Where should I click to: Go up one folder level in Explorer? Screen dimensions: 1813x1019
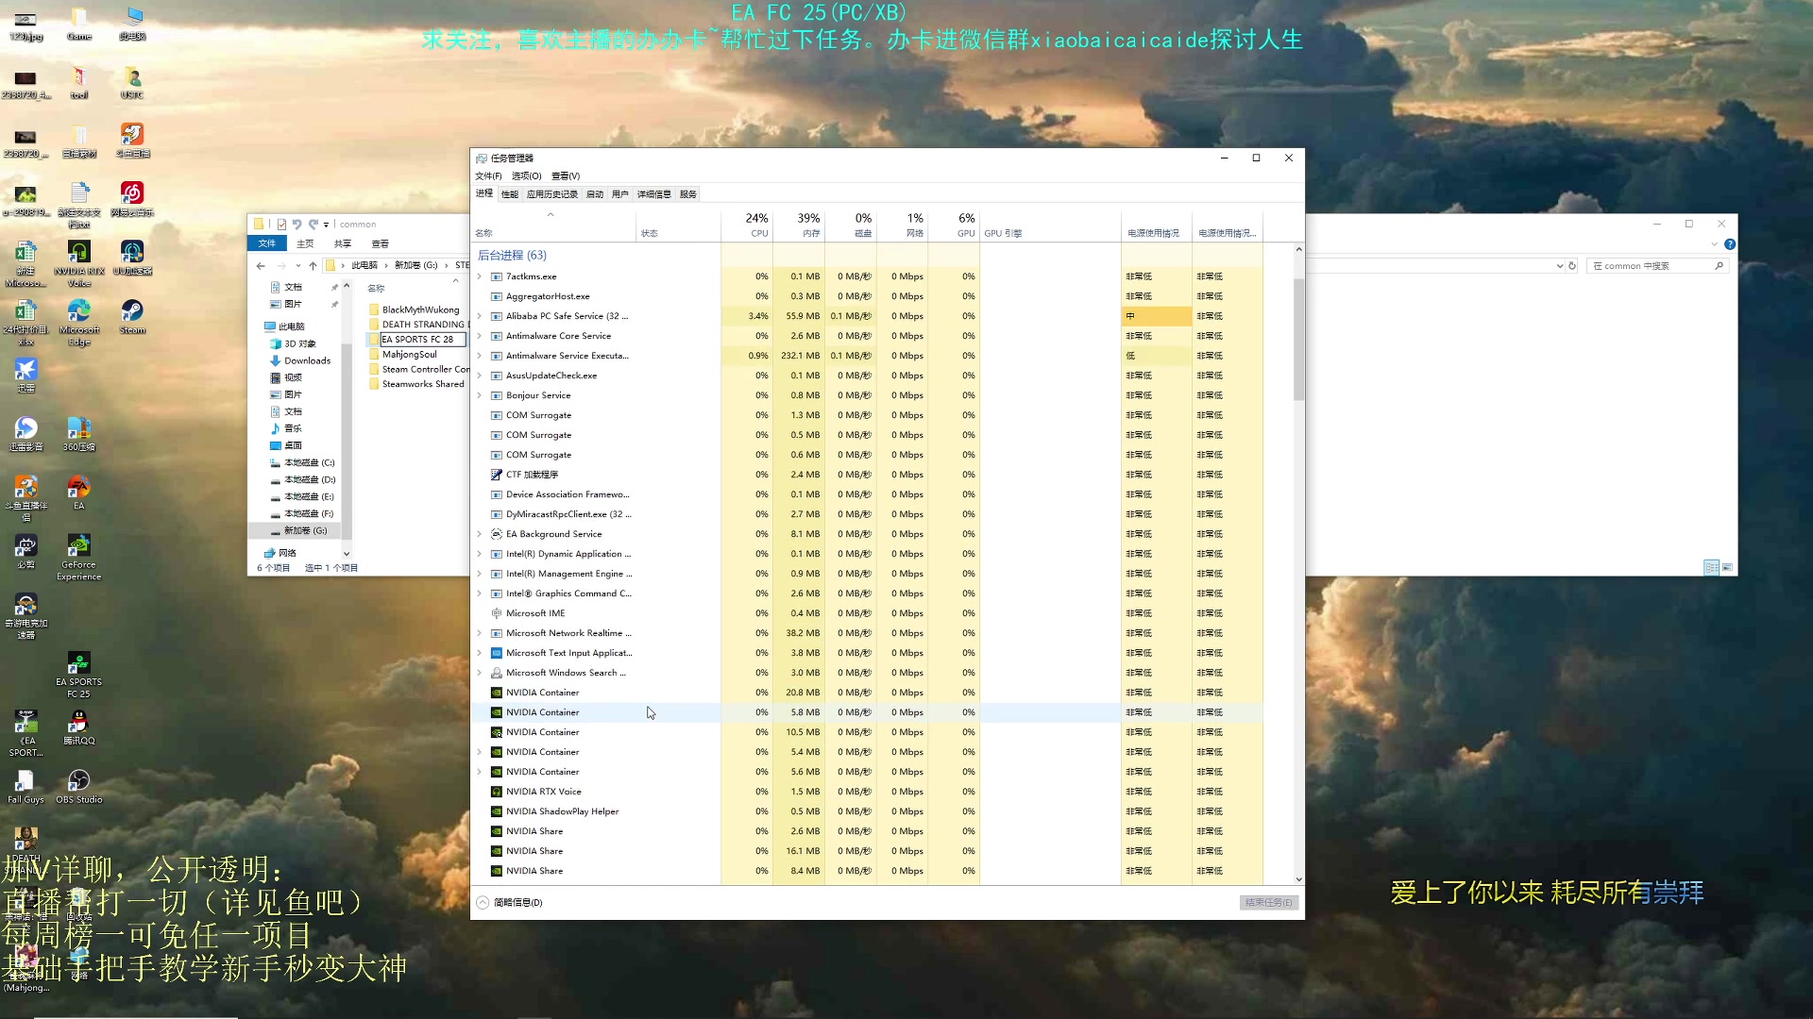tap(313, 266)
